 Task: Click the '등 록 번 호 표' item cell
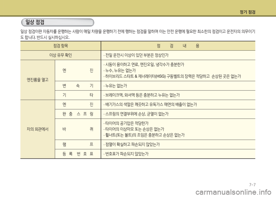coord(78,154)
